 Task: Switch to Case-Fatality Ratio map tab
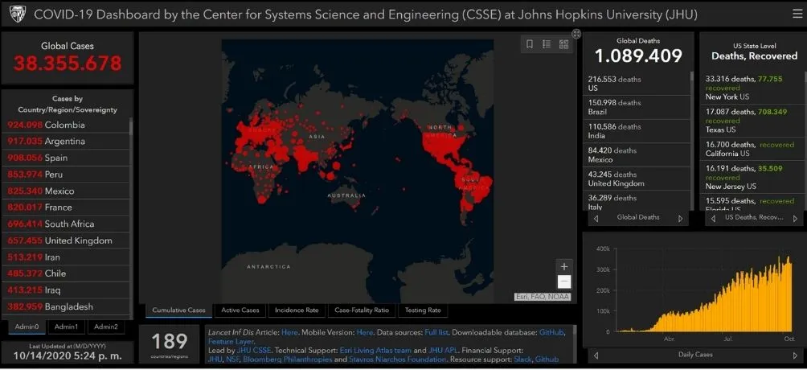[361, 310]
